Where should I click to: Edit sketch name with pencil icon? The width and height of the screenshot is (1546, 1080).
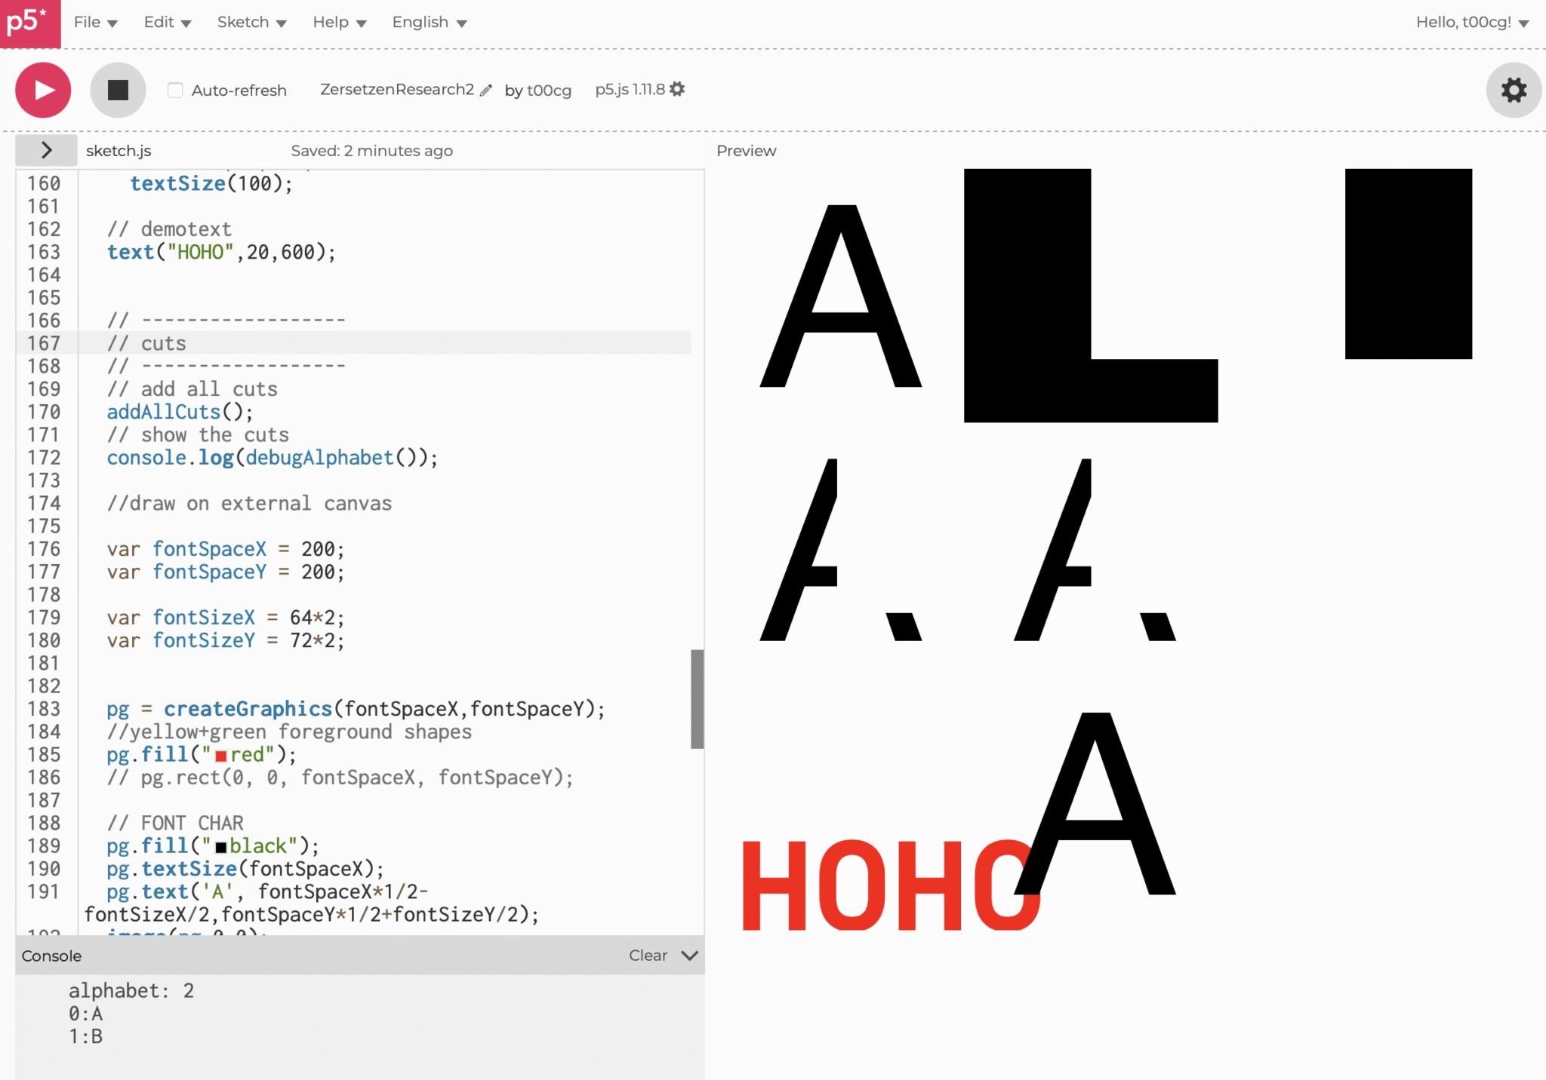[x=486, y=91]
